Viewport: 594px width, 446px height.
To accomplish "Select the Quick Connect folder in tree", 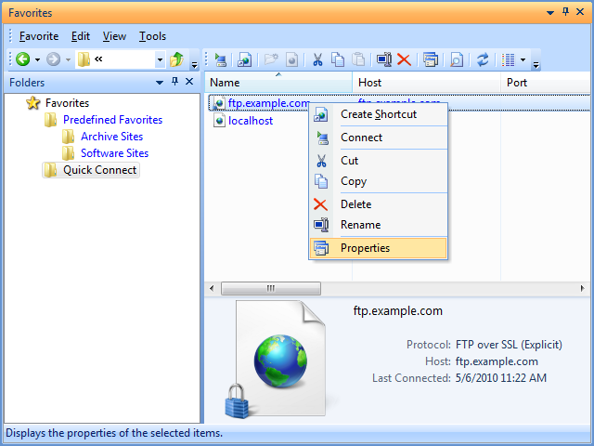I will (99, 170).
